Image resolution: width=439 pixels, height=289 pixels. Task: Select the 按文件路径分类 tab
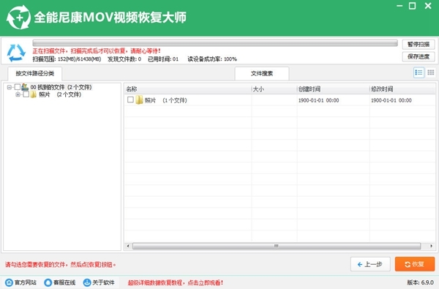pyautogui.click(x=34, y=74)
